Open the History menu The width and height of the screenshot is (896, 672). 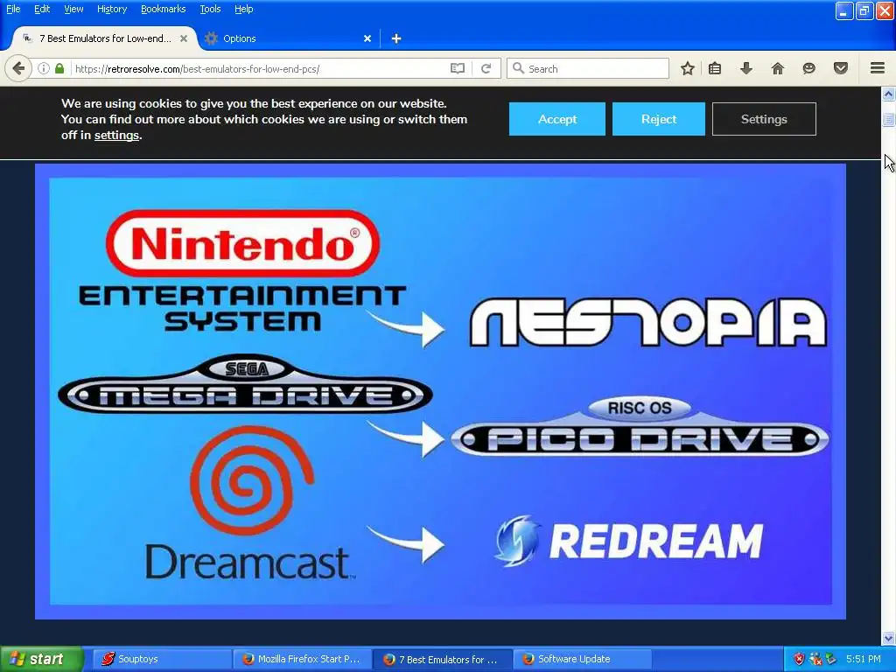coord(112,9)
